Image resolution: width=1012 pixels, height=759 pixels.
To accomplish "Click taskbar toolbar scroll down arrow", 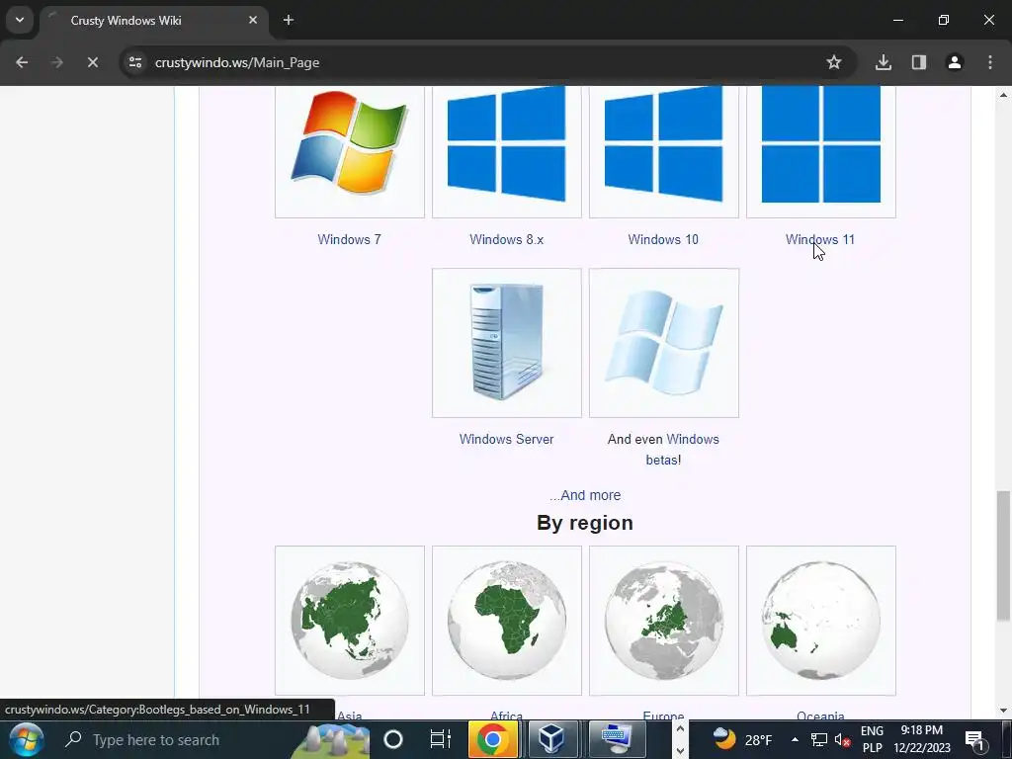I will tap(680, 751).
